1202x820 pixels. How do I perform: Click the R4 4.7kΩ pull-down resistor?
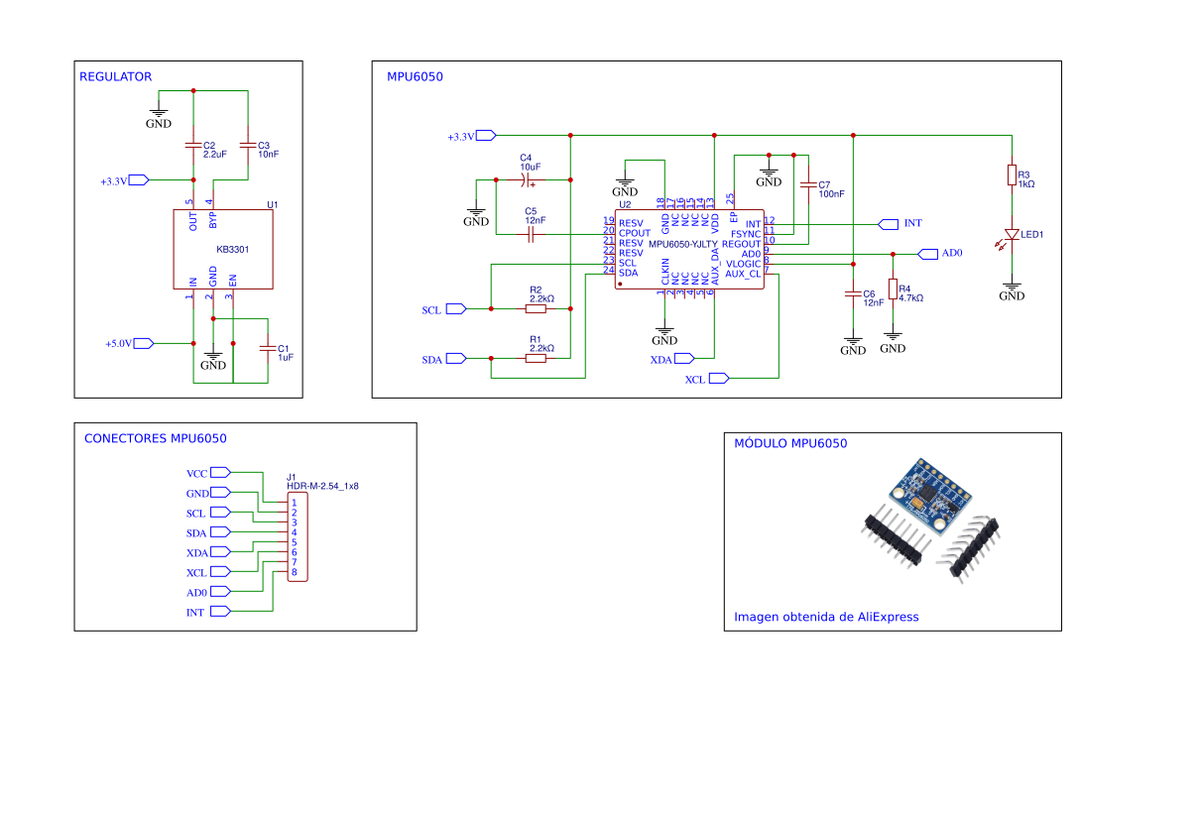tap(893, 290)
